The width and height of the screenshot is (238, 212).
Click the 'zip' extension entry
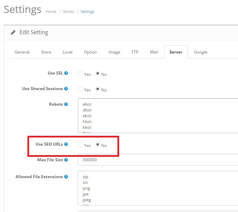[x=85, y=177]
